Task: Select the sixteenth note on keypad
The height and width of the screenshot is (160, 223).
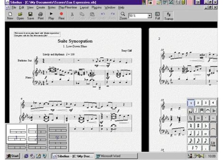Action: coord(198,141)
